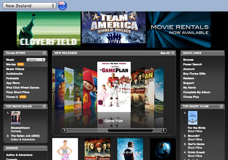Click the New Zealand flag icon
228x160 pixels.
(62, 6)
